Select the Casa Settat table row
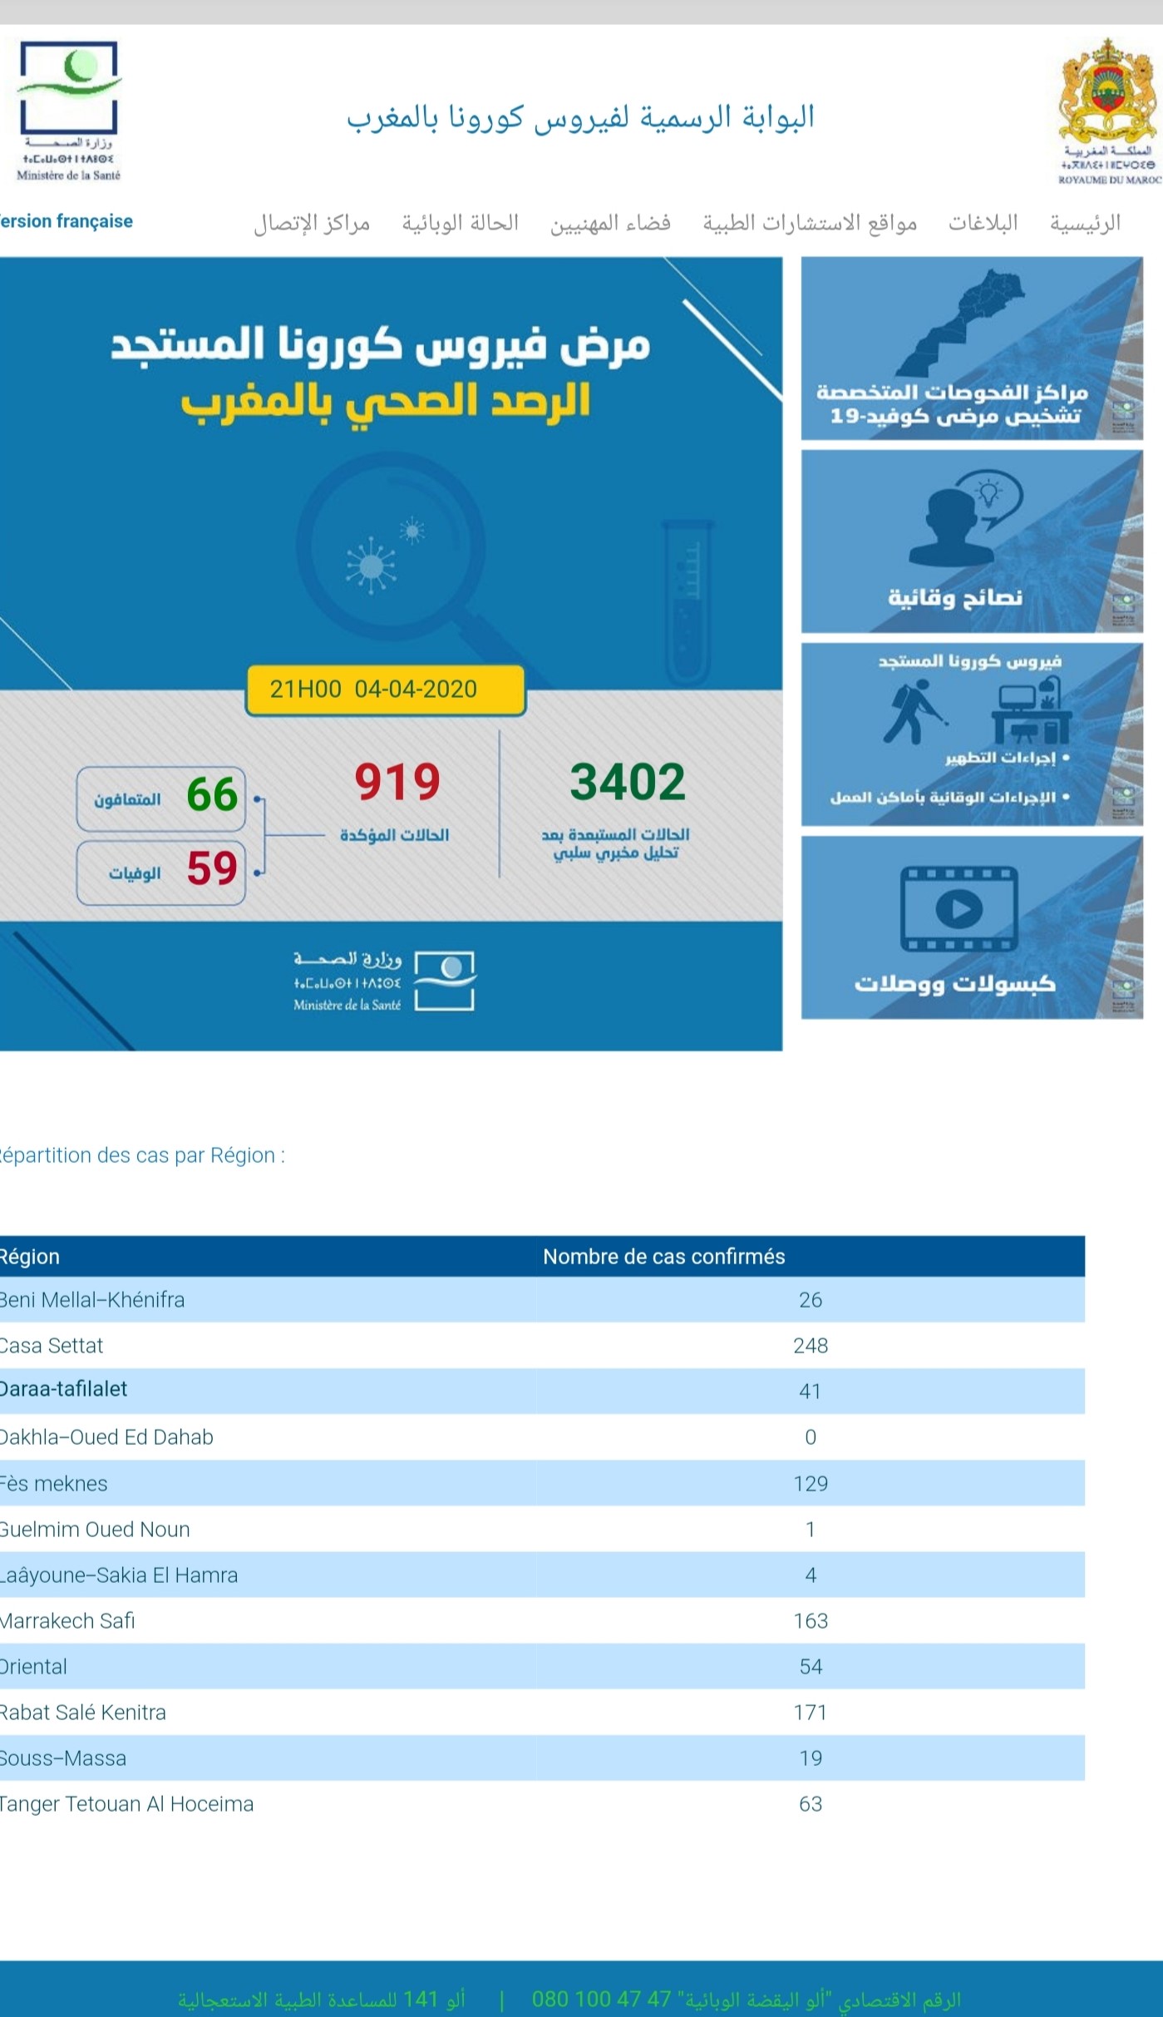The width and height of the screenshot is (1163, 2017). pos(542,1346)
